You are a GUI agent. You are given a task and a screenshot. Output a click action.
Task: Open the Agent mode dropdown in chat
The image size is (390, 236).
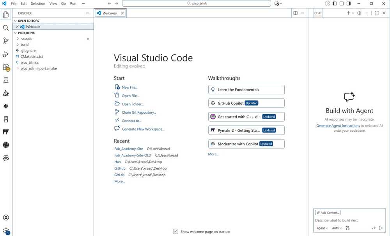322,228
